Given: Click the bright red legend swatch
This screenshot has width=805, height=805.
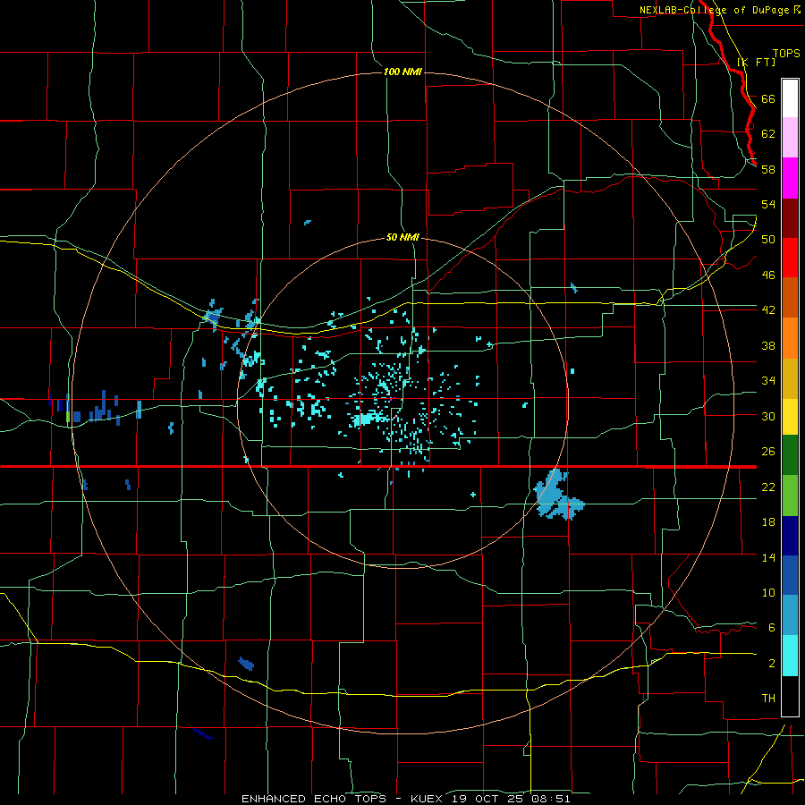Looking at the screenshot, I should (x=790, y=258).
